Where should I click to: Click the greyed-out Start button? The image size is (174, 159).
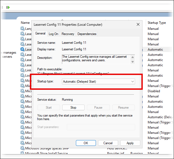pos(49,108)
